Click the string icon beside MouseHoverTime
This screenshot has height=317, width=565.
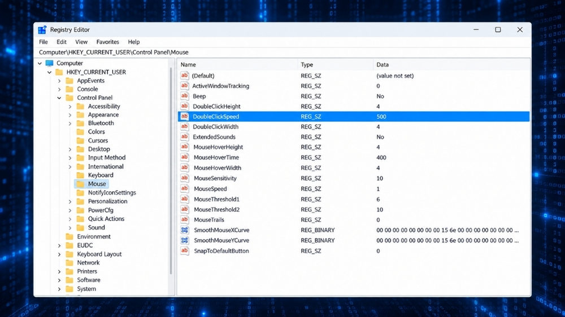pos(185,157)
